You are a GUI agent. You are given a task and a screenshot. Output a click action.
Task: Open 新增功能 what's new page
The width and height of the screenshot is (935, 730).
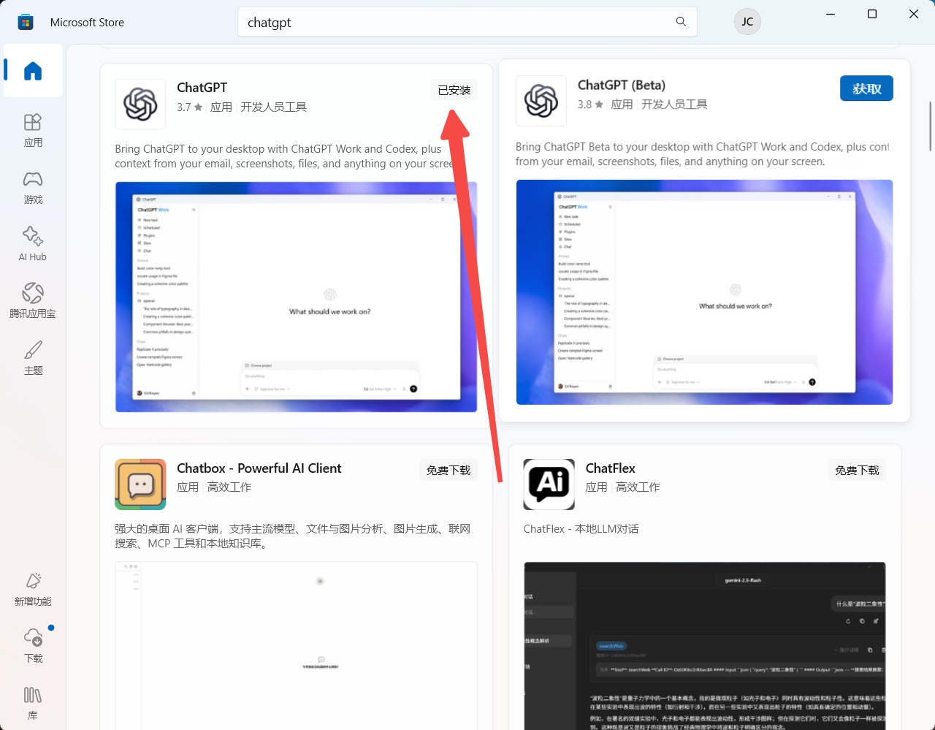[x=33, y=590]
